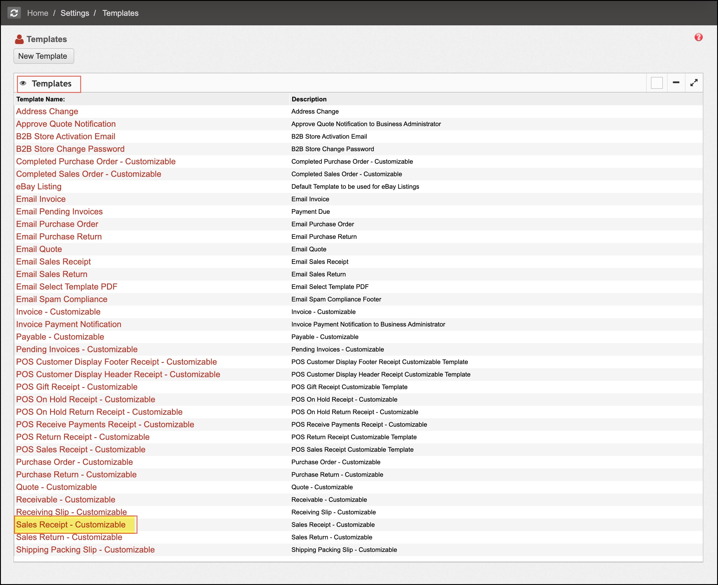Click the Template Name column header
This screenshot has width=718, height=585.
pos(41,99)
